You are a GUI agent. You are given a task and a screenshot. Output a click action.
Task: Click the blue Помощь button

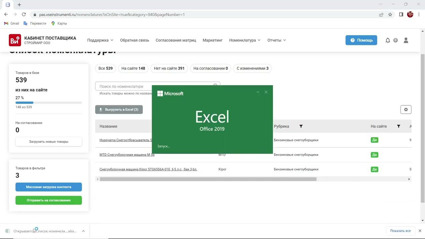pyautogui.click(x=361, y=40)
